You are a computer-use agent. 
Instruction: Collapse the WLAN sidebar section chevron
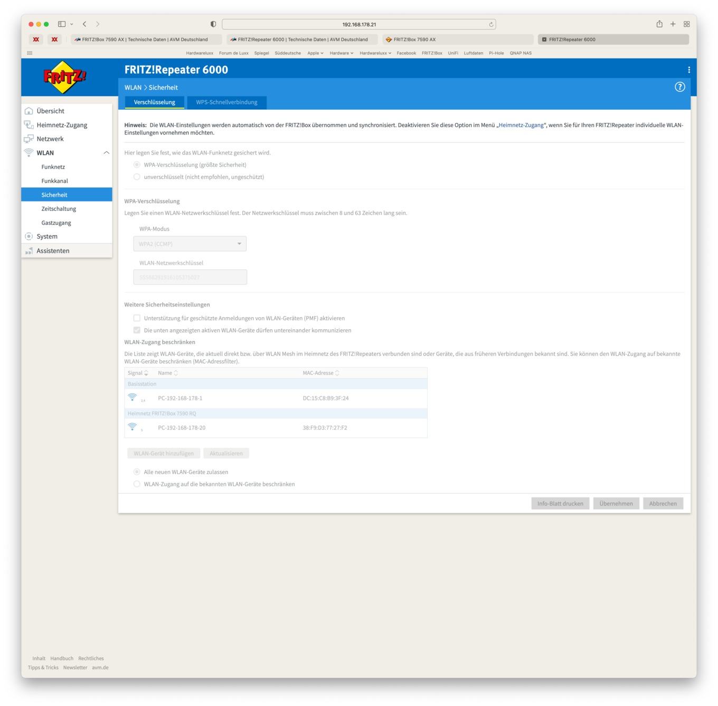tap(106, 152)
